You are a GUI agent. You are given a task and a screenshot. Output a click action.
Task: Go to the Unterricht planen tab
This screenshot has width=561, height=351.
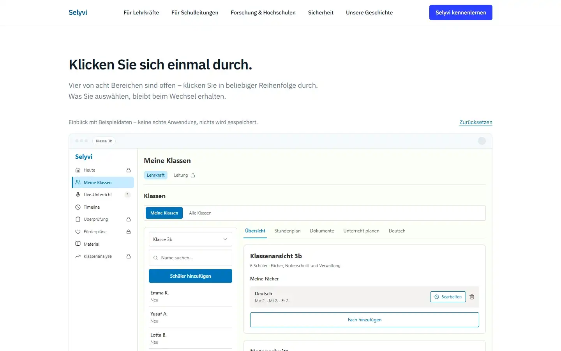click(361, 231)
